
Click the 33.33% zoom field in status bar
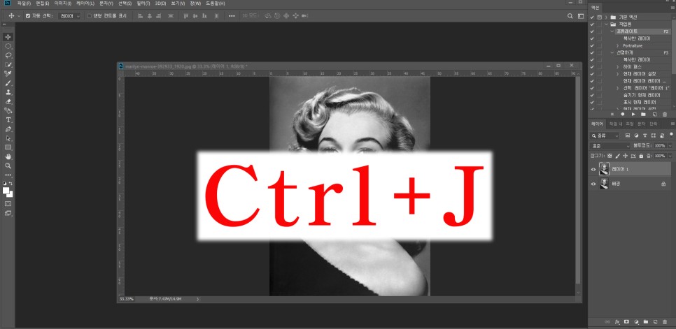click(x=127, y=299)
